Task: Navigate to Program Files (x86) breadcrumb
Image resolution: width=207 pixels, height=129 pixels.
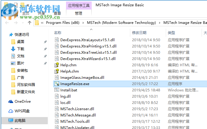Action: [x=62, y=23]
